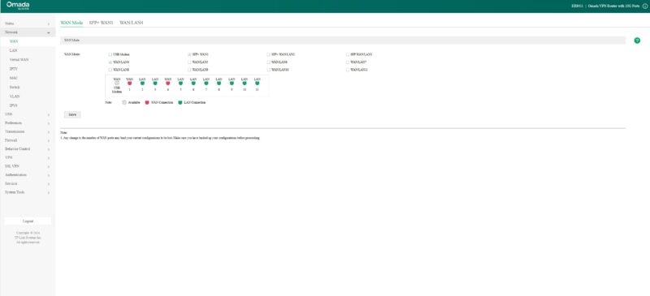Click the green LAN port 3 icon
Viewport: 650px width, 296px height.
(155, 84)
